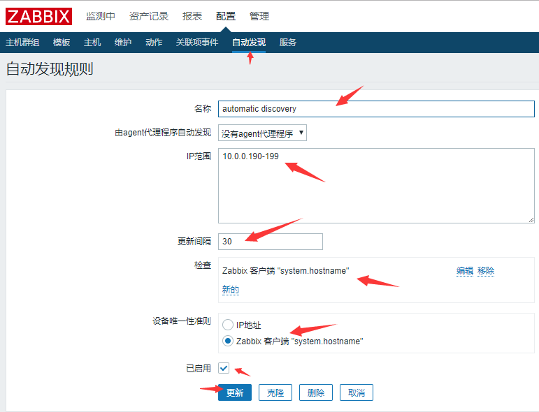Select the 配置 top menu

pyautogui.click(x=226, y=16)
